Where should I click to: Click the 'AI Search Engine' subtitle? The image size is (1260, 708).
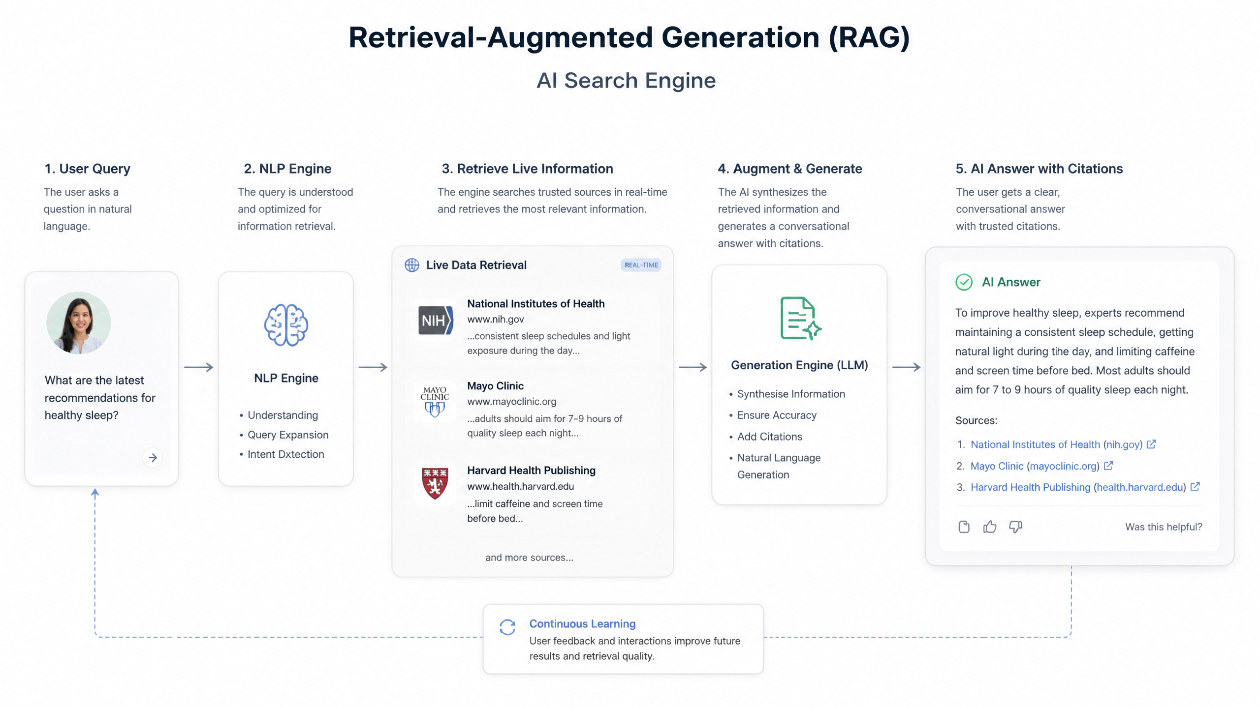(626, 81)
